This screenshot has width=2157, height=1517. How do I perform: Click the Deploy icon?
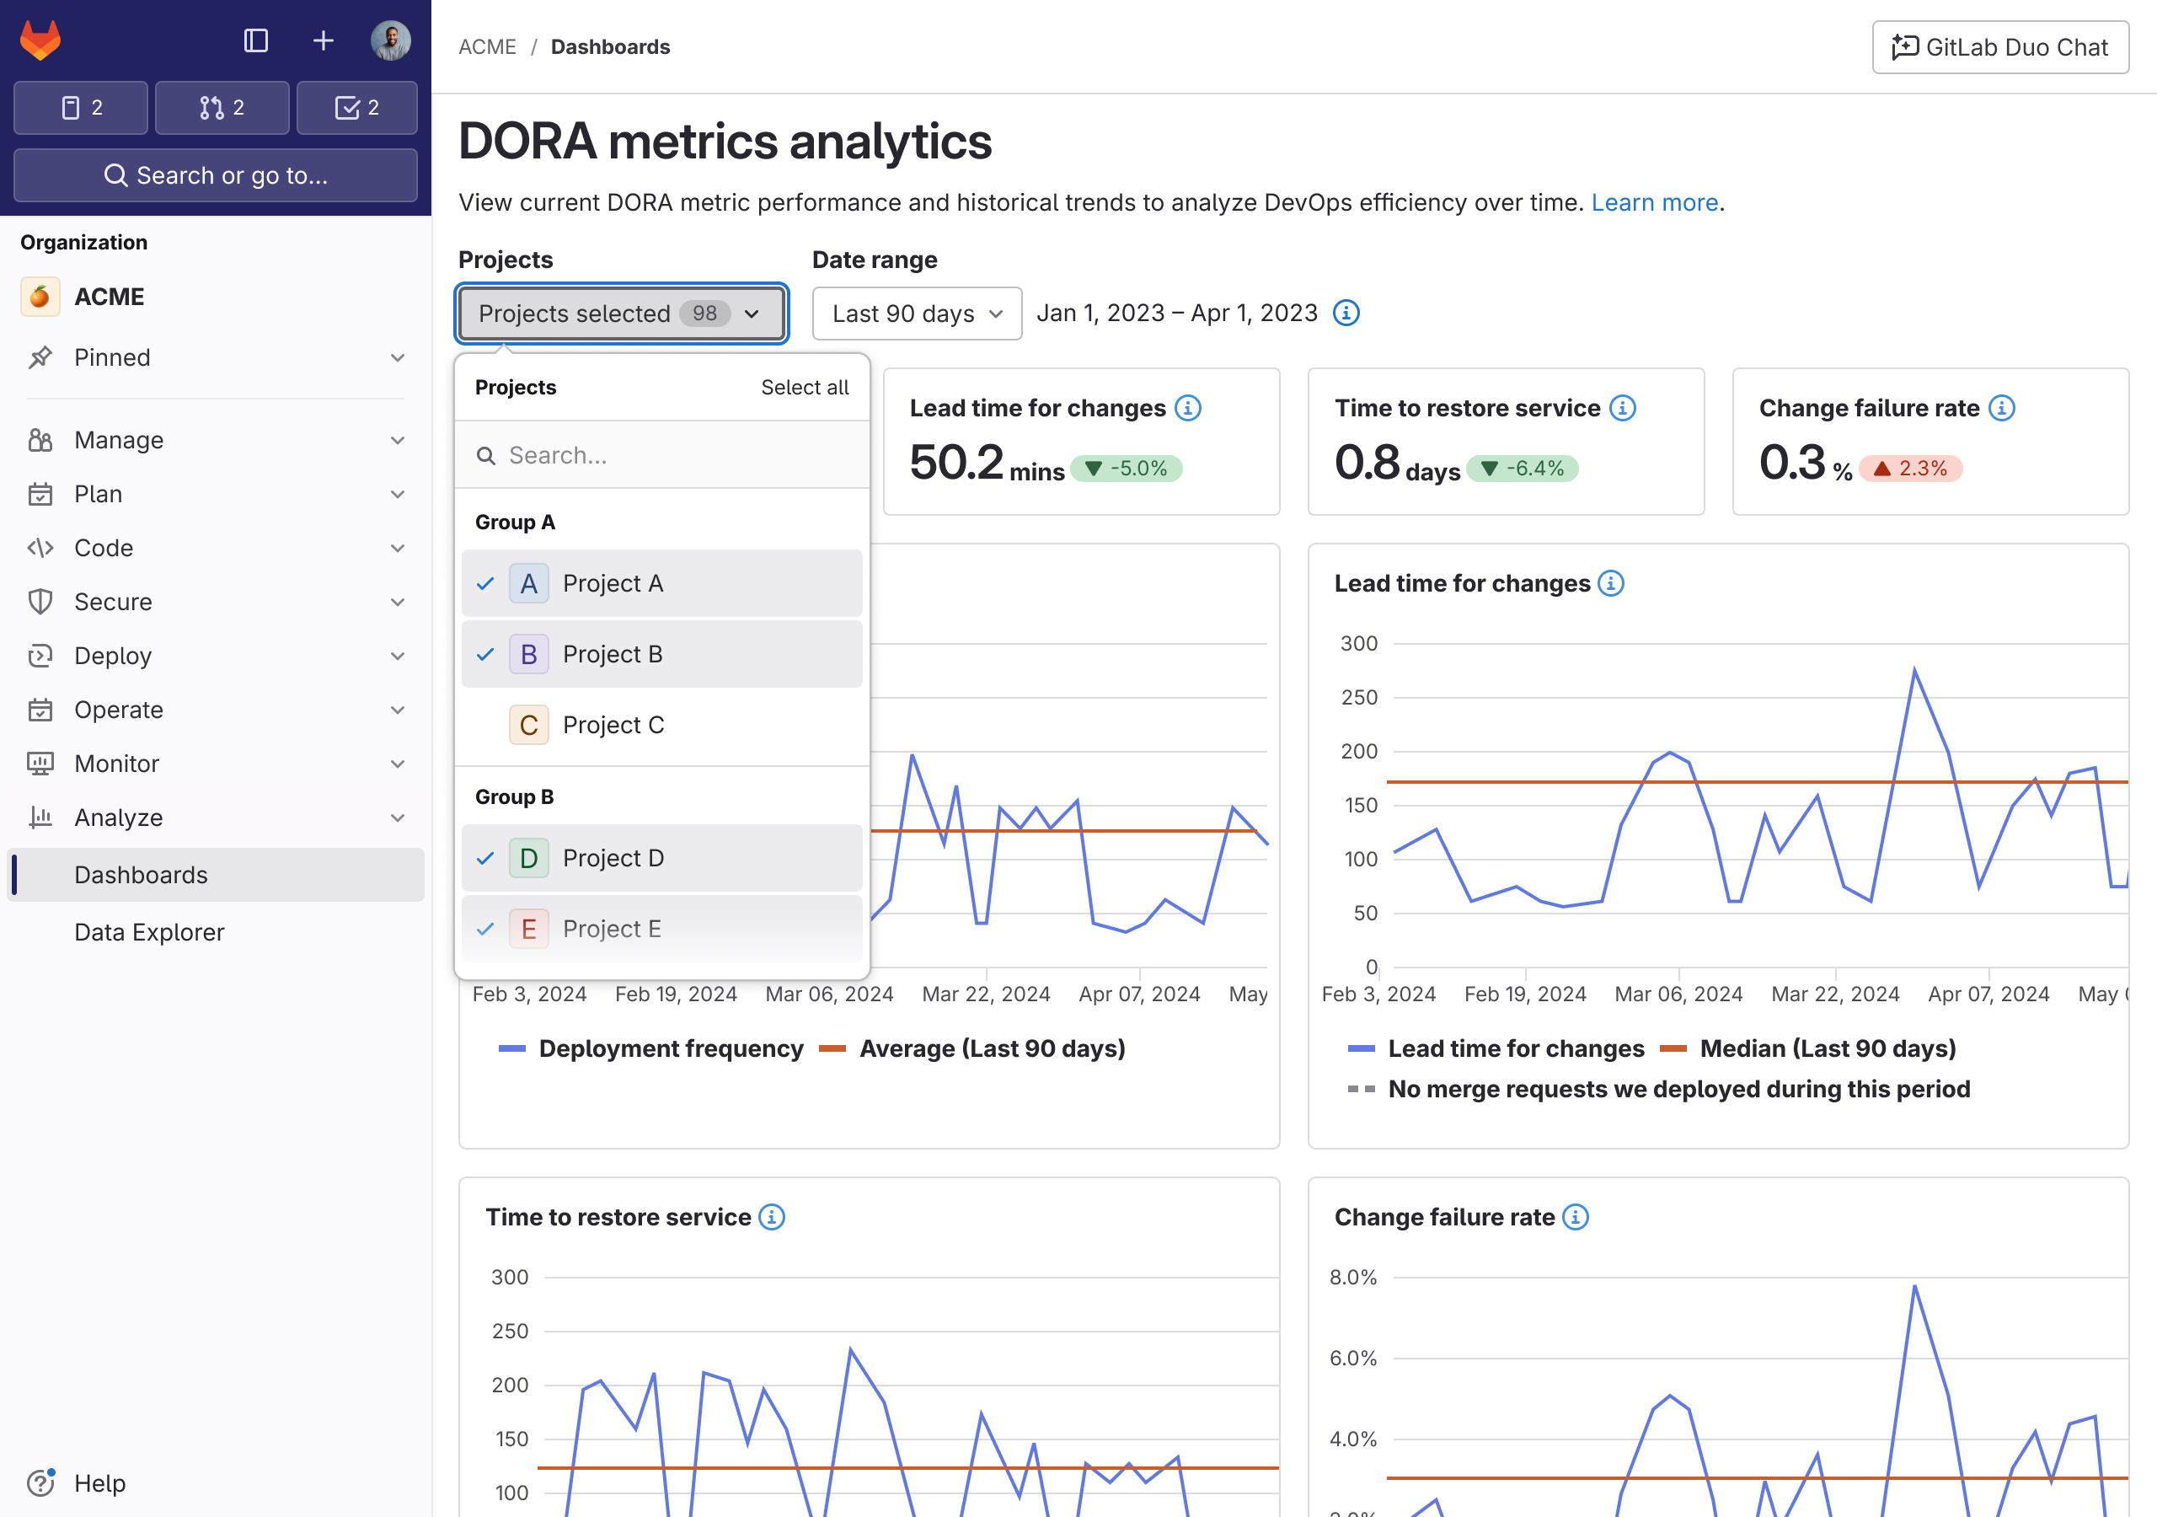point(40,656)
